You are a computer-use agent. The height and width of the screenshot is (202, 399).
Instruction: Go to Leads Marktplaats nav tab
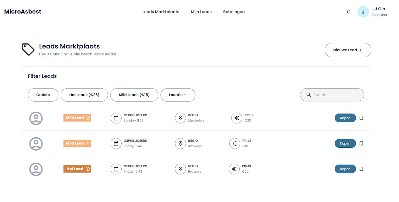(x=161, y=12)
